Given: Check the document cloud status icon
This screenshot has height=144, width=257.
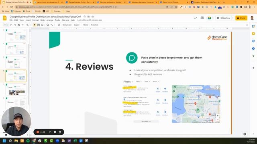Looking at the screenshot, I should point(93,16).
